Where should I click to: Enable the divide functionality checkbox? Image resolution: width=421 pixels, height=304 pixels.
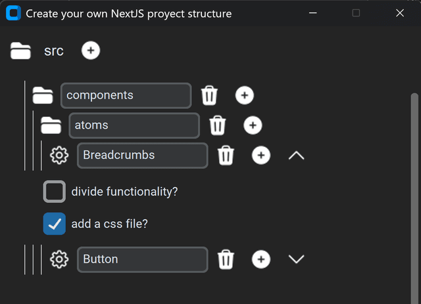55,192
